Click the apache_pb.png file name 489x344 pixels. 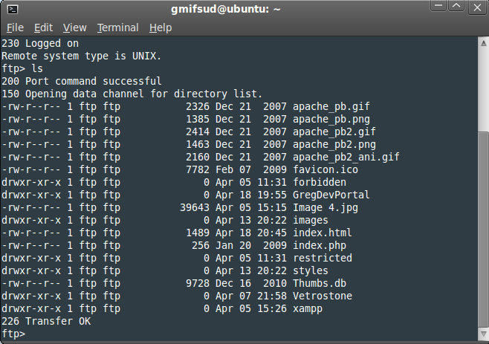(331, 119)
